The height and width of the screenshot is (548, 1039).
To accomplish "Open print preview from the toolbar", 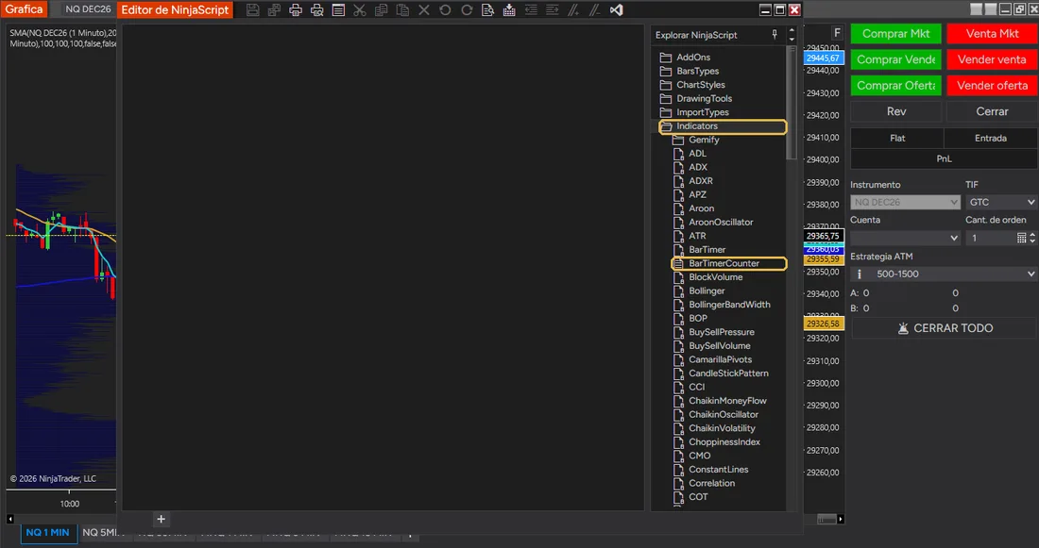I will tap(316, 10).
